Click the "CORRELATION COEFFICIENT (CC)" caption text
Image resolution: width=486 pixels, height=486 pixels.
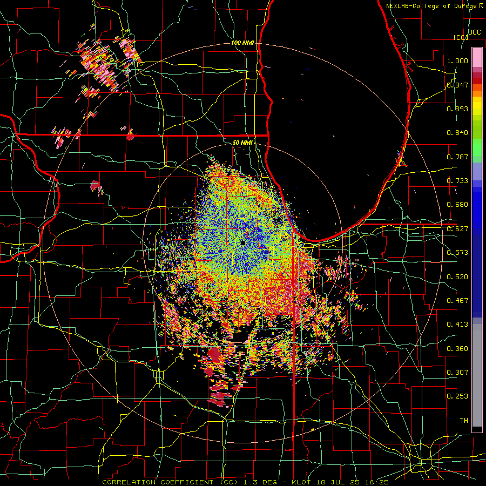pos(170,482)
